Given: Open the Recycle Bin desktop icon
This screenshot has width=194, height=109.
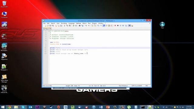Looking at the screenshot, I should 4,4.
